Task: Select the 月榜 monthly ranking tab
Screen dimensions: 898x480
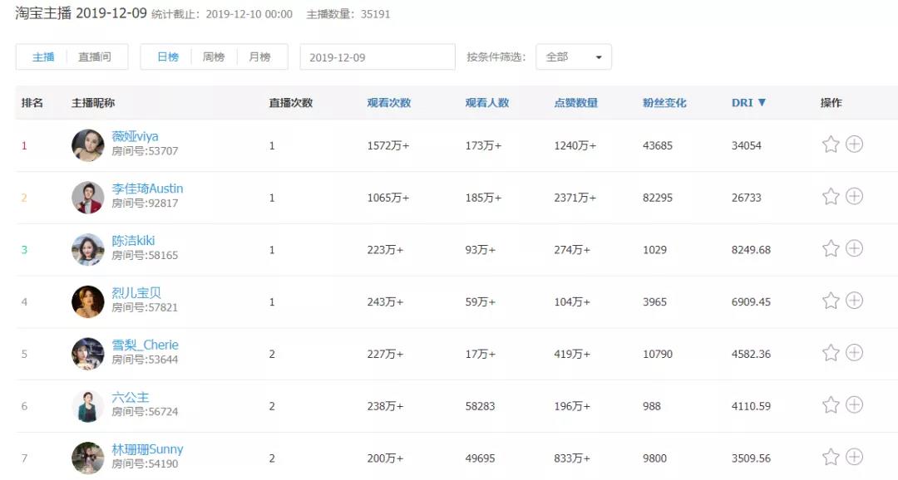Action: coord(259,57)
